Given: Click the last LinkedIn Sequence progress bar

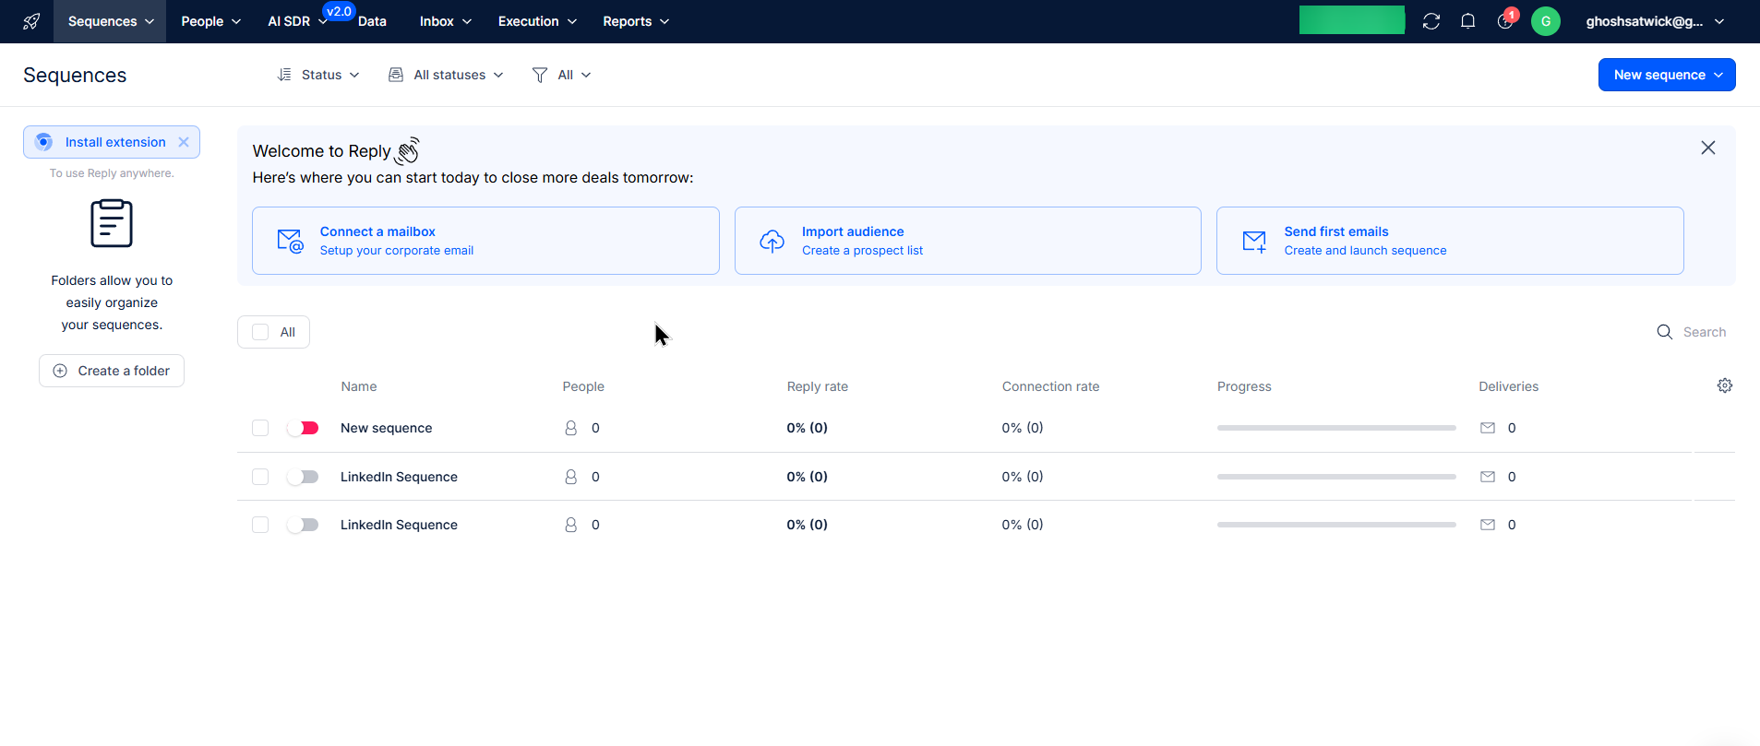Looking at the screenshot, I should coord(1336,525).
